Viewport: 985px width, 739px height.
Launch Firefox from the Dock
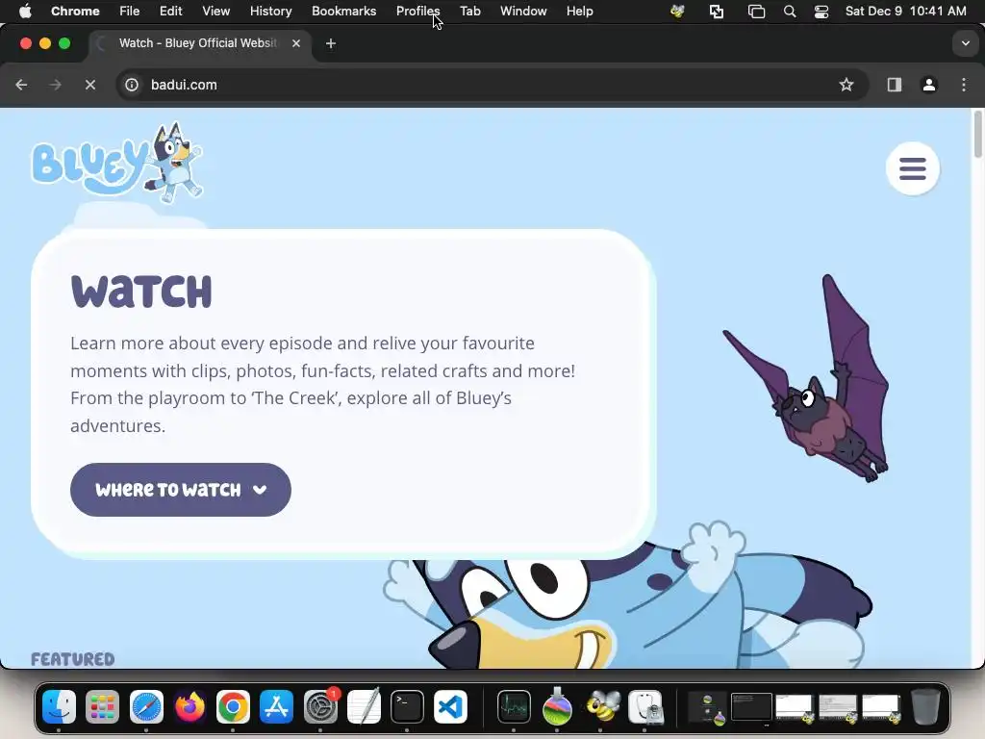point(189,707)
